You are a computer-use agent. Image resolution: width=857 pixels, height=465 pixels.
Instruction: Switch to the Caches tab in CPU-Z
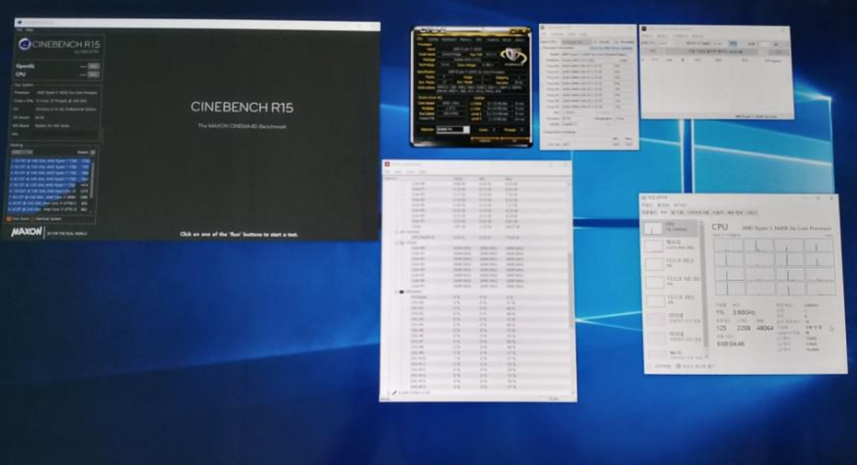tap(432, 40)
